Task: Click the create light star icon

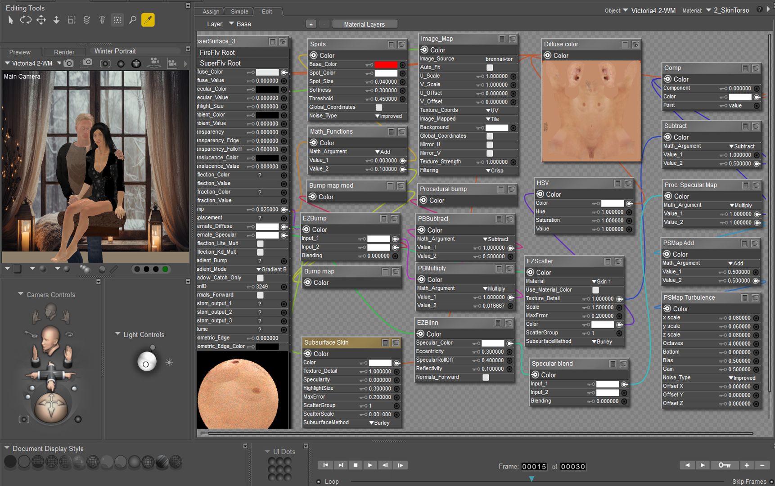Action: click(169, 362)
